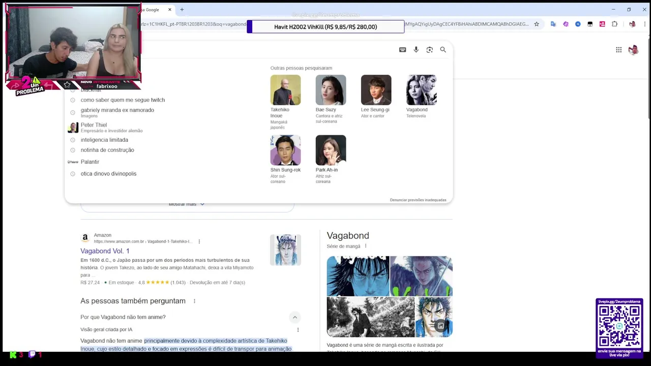Open more options for the Amazon result

(199, 241)
